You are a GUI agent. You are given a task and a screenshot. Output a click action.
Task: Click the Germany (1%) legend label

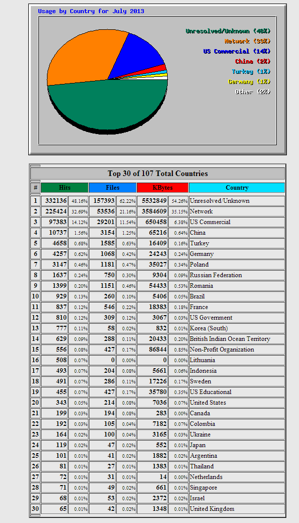(x=250, y=82)
